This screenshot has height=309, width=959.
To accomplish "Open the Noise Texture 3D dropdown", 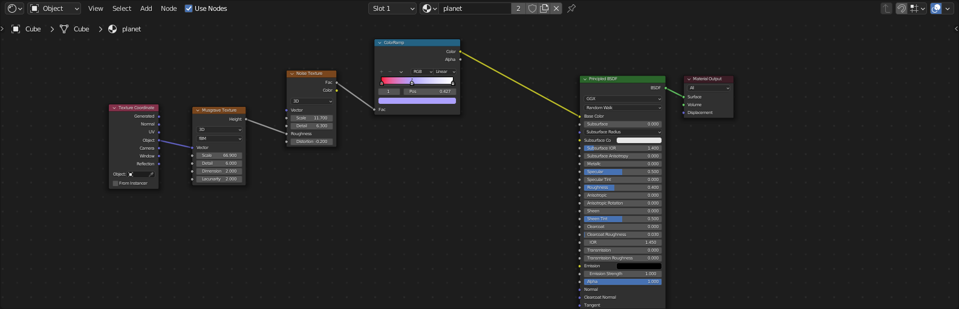I will click(x=311, y=101).
